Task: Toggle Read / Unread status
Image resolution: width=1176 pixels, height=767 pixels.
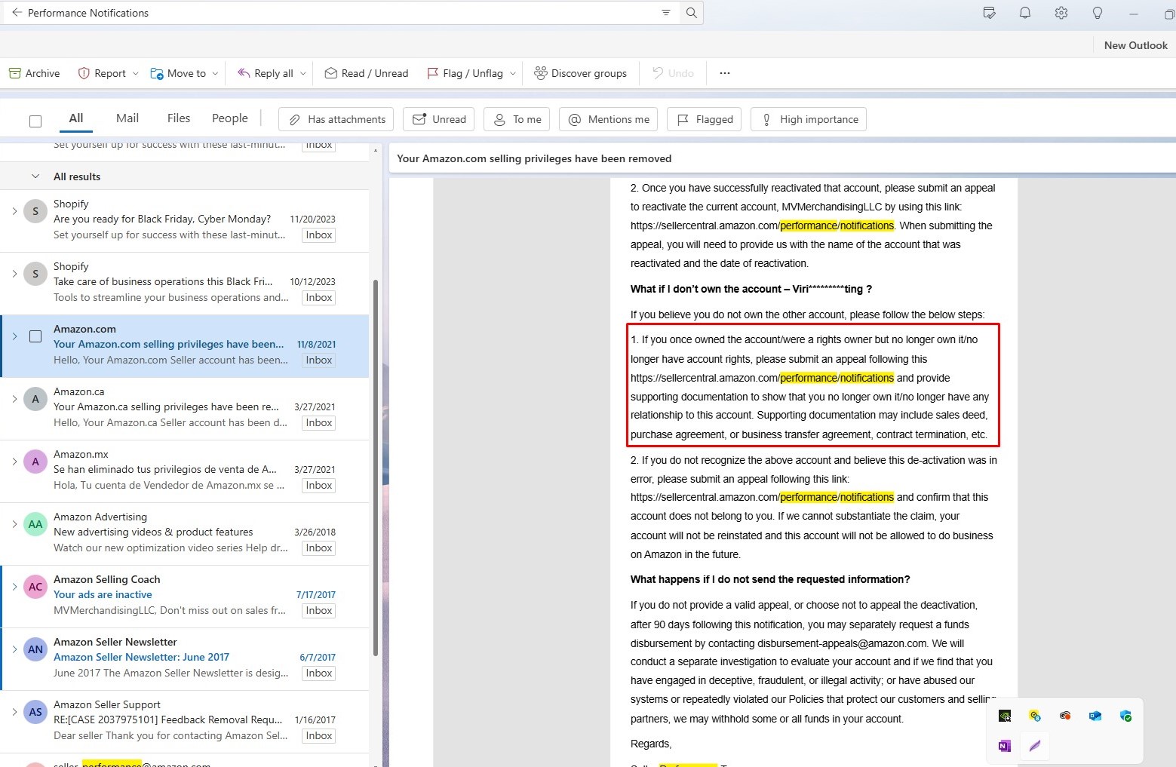Action: pos(367,73)
